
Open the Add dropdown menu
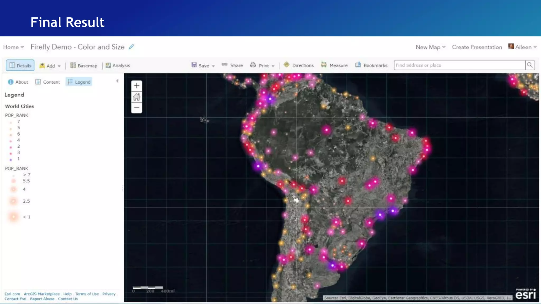[x=50, y=66]
